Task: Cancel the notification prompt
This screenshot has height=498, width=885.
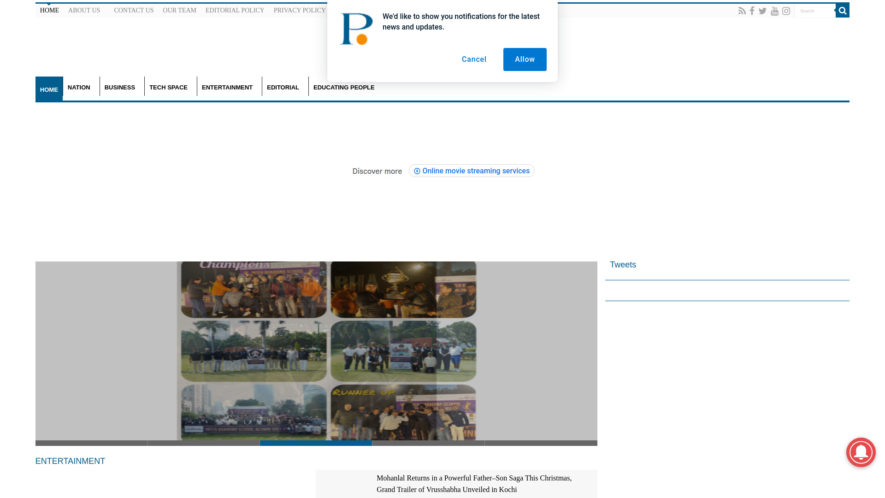Action: click(x=474, y=59)
